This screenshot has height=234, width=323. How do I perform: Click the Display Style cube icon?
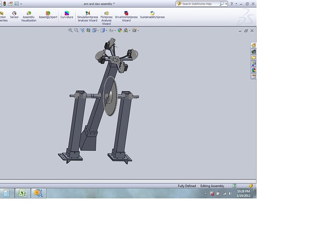click(103, 30)
